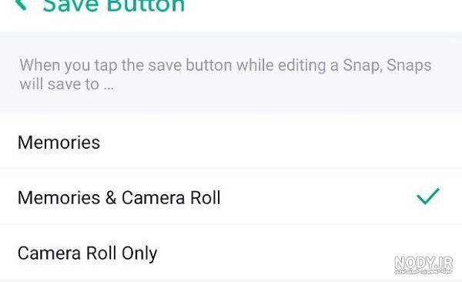
Task: Click the ampersand in Memories & Camera Roll
Action: pyautogui.click(x=111, y=198)
